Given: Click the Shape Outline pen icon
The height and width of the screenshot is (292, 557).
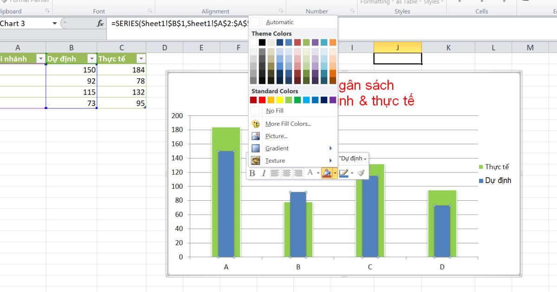Looking at the screenshot, I should (343, 173).
